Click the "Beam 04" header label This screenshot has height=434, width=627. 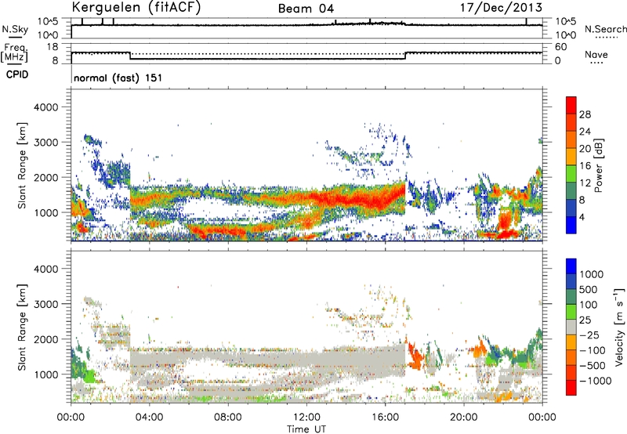click(306, 9)
